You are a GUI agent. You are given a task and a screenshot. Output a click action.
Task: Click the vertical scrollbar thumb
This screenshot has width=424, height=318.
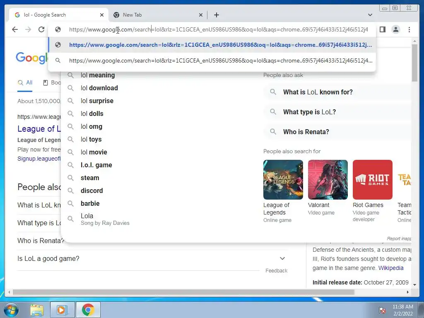414,63
